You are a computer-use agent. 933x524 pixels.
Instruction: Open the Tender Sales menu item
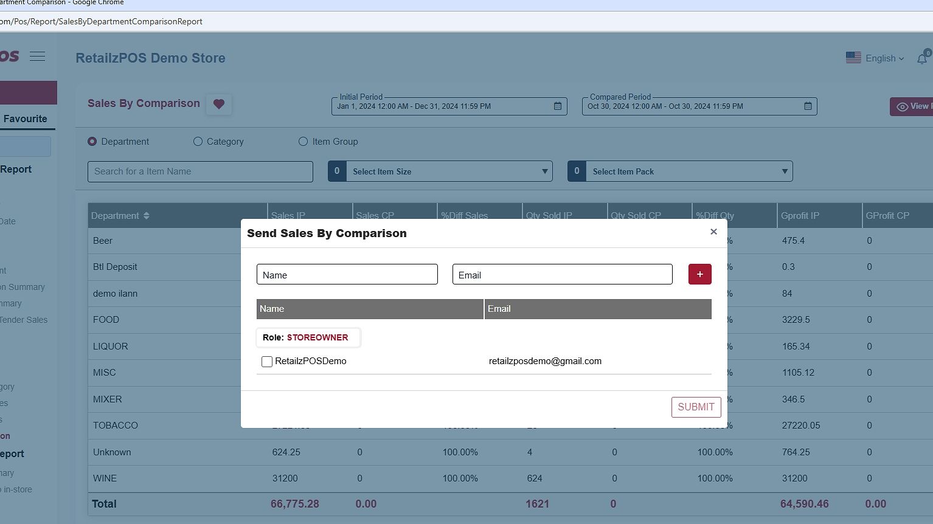24,320
